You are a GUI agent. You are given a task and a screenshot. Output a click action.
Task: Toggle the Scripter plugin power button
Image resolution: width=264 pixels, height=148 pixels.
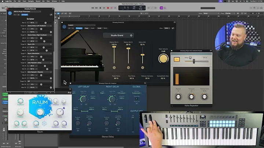(10, 13)
